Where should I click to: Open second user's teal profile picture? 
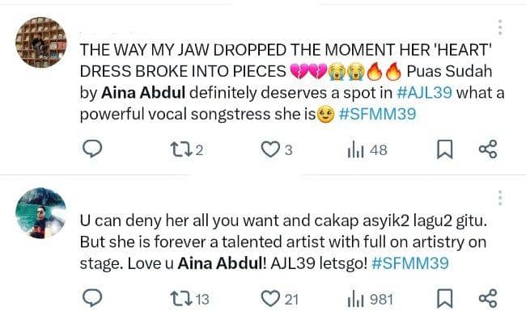pyautogui.click(x=41, y=213)
